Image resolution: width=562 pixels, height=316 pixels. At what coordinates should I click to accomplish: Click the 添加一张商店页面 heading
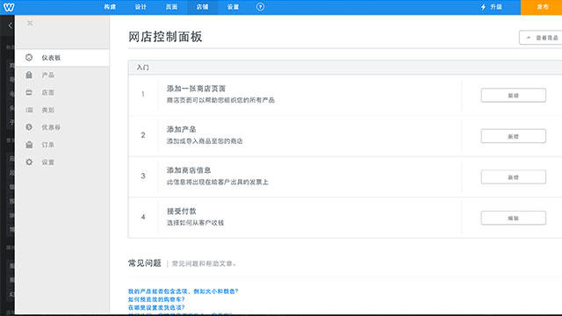196,89
